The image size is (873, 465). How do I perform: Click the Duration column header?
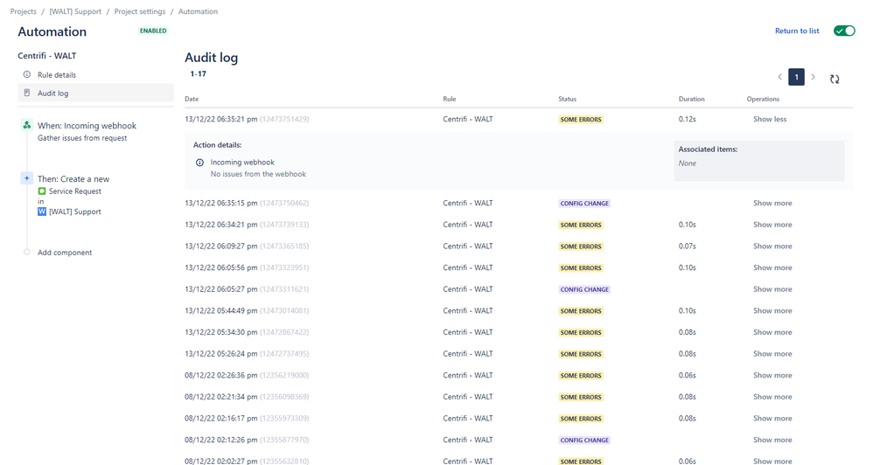692,99
